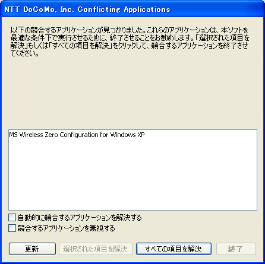Click the bottom border of the list box
Viewport: 265px width, 264px height.
pyautogui.click(x=132, y=210)
